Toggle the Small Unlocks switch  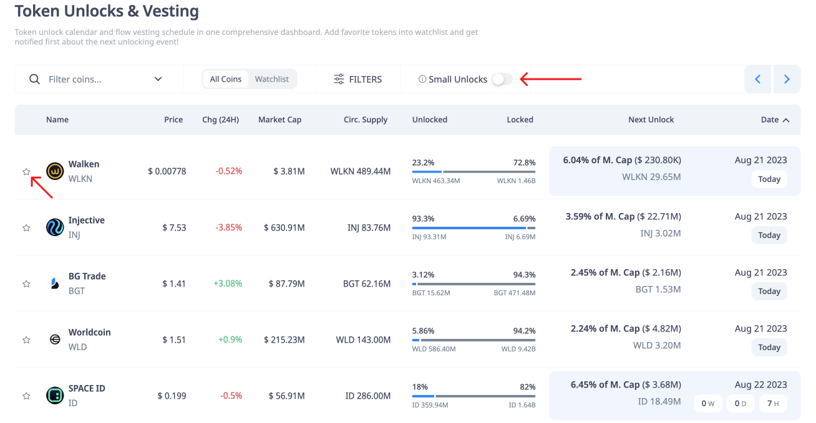point(502,79)
